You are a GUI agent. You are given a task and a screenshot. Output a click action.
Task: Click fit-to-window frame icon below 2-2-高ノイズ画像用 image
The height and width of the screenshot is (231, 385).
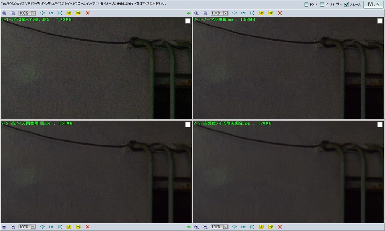tap(60, 227)
